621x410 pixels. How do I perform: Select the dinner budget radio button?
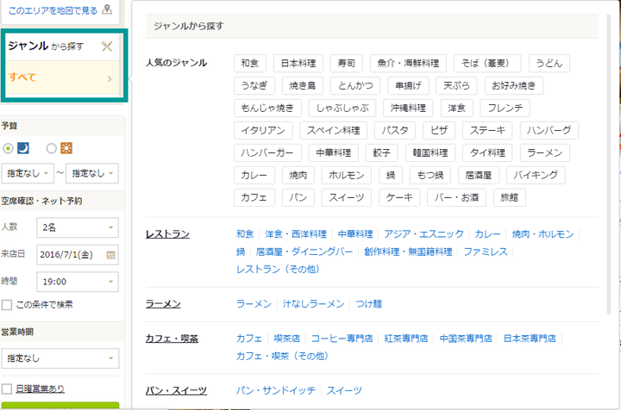point(8,149)
